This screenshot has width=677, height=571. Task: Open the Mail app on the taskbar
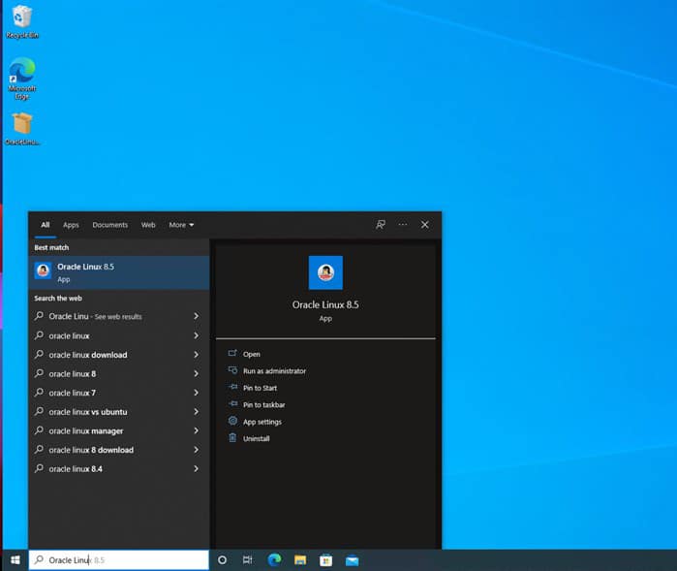point(353,560)
